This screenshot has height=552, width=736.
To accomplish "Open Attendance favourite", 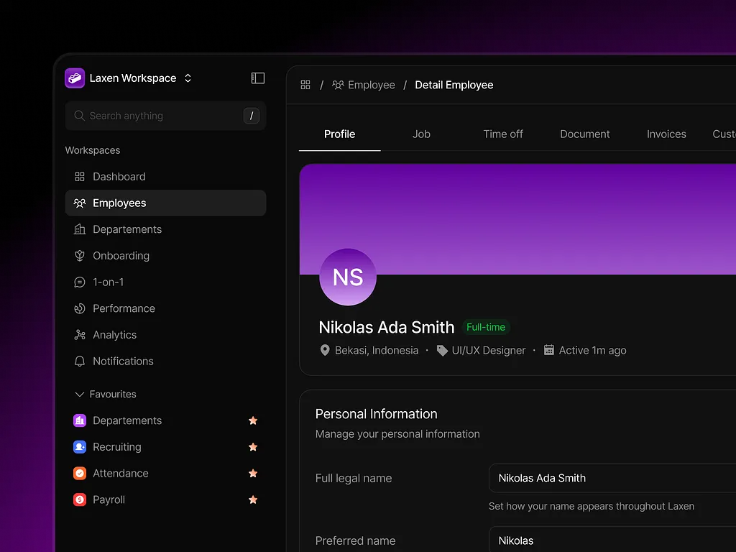I will (166, 473).
